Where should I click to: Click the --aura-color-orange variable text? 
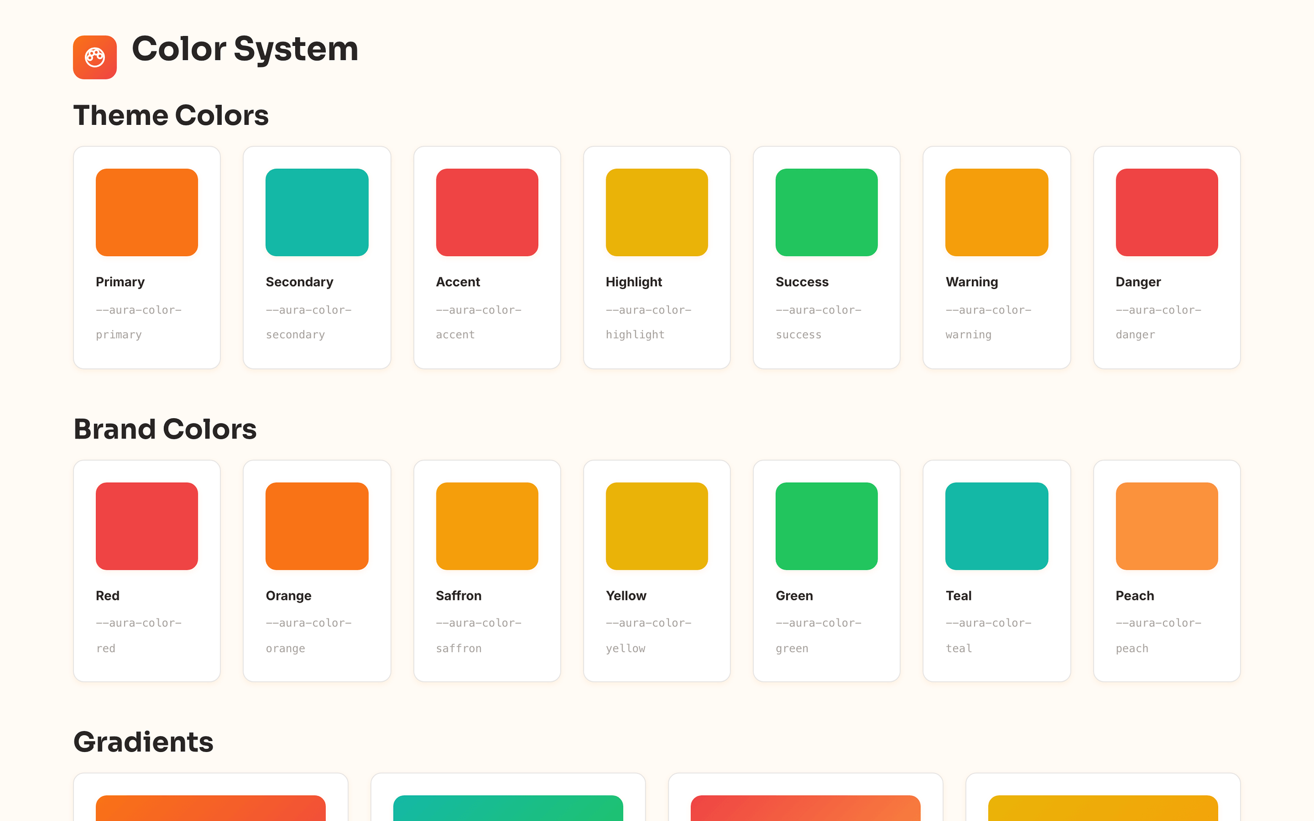coord(309,636)
